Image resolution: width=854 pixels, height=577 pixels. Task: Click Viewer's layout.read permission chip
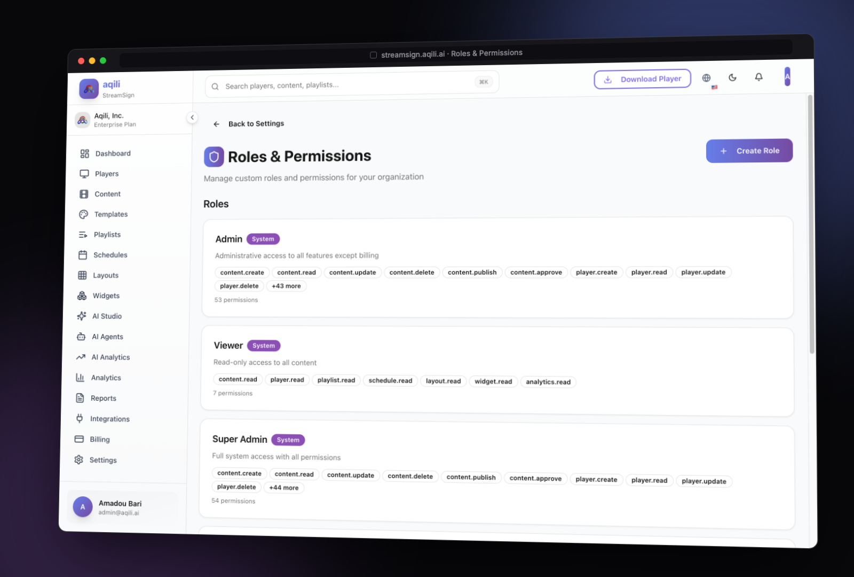(x=443, y=381)
